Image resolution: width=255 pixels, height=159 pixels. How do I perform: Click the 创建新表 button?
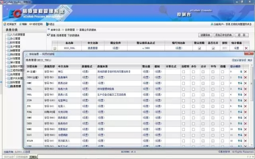[205, 35]
